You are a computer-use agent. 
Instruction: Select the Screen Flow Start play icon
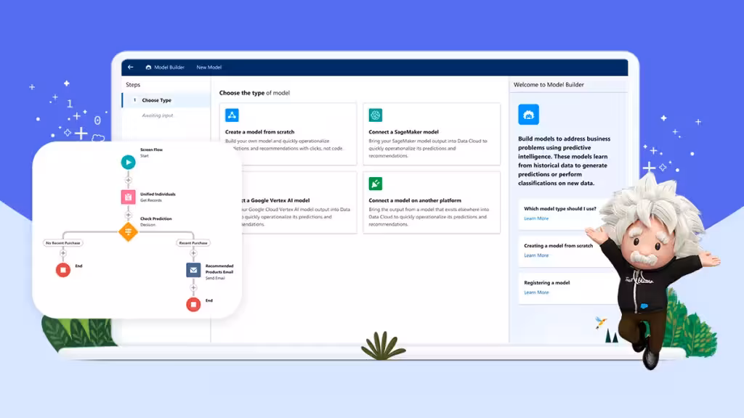coord(128,162)
